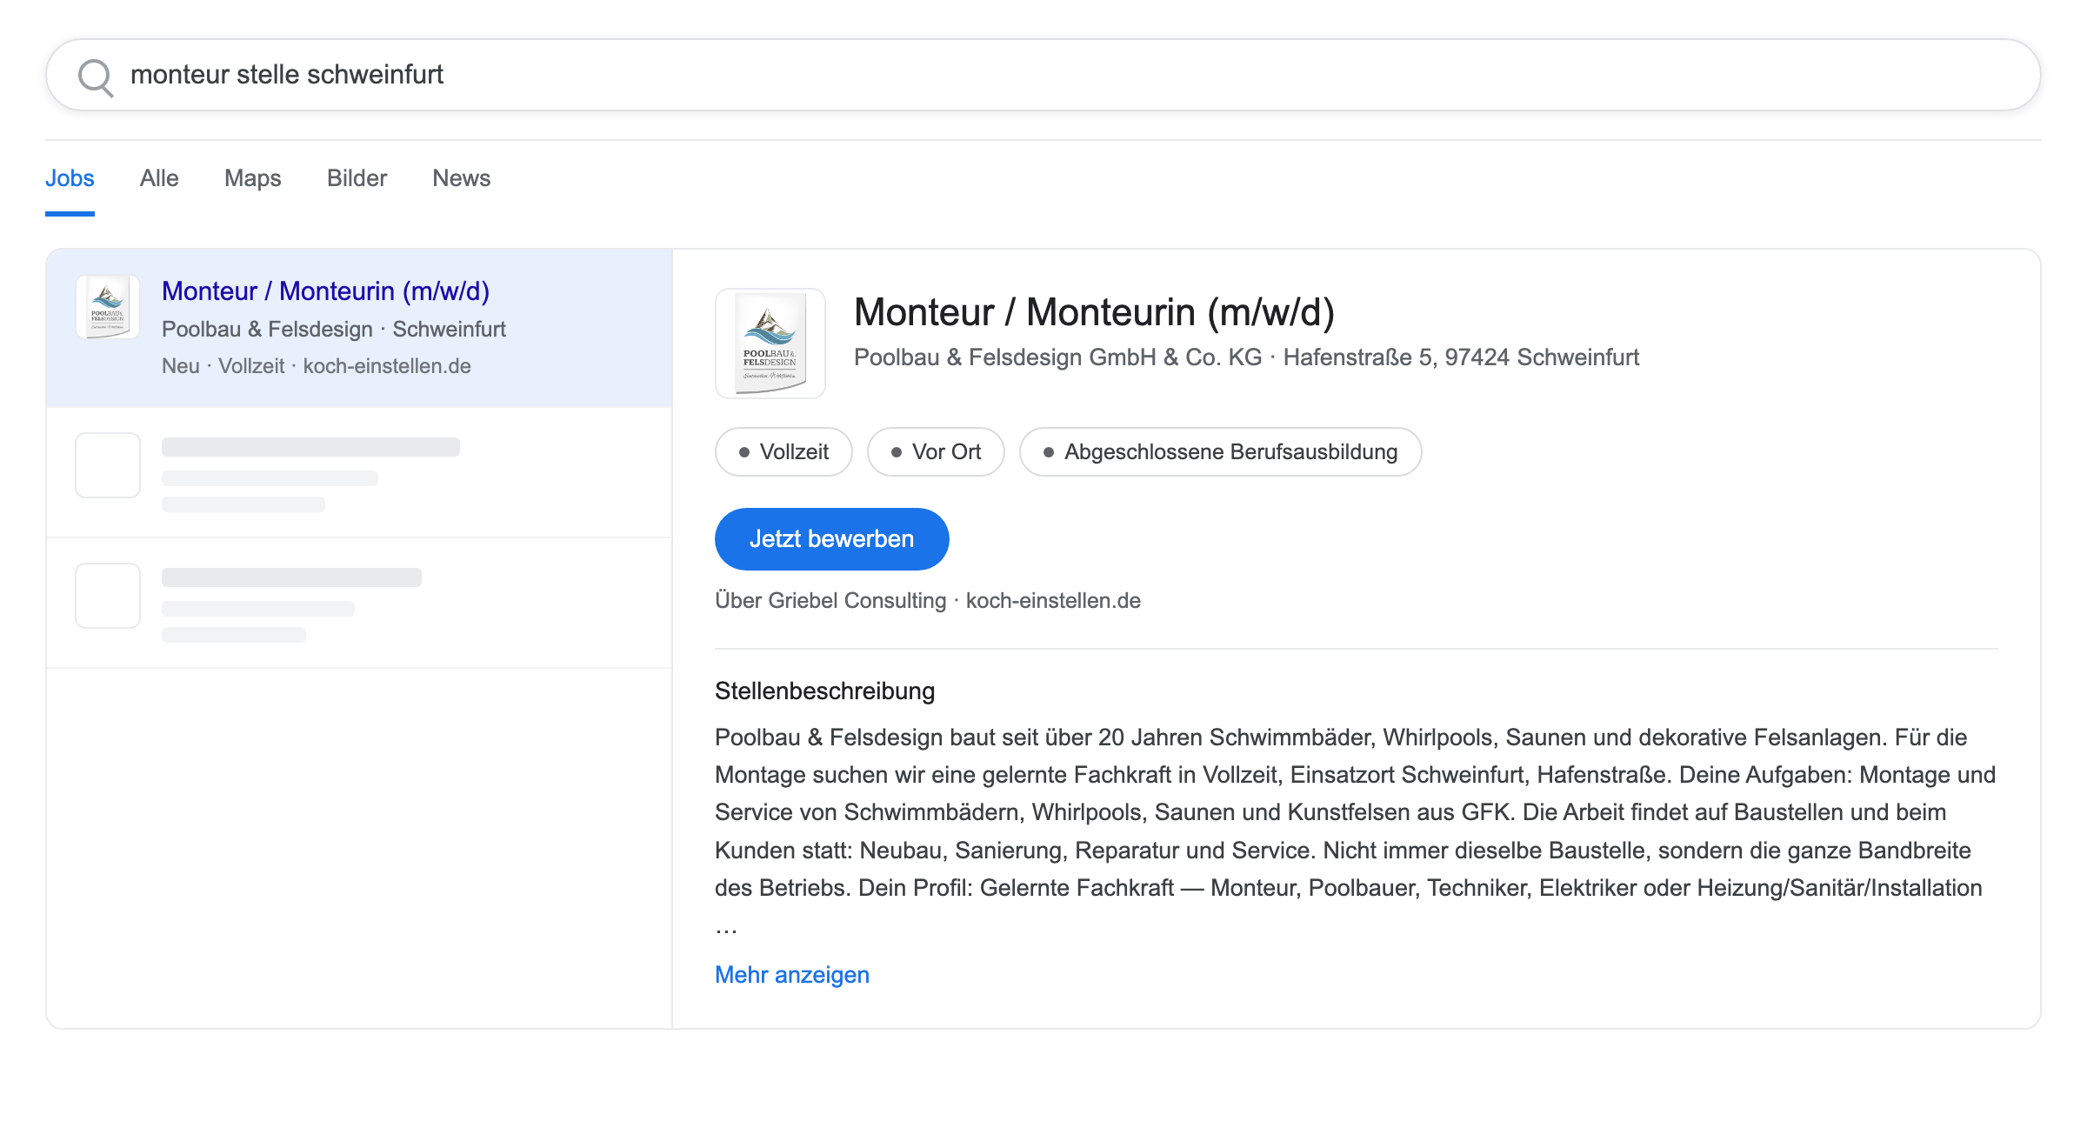Select Abgeschlossene Berufsausbildung chip

tap(1221, 452)
